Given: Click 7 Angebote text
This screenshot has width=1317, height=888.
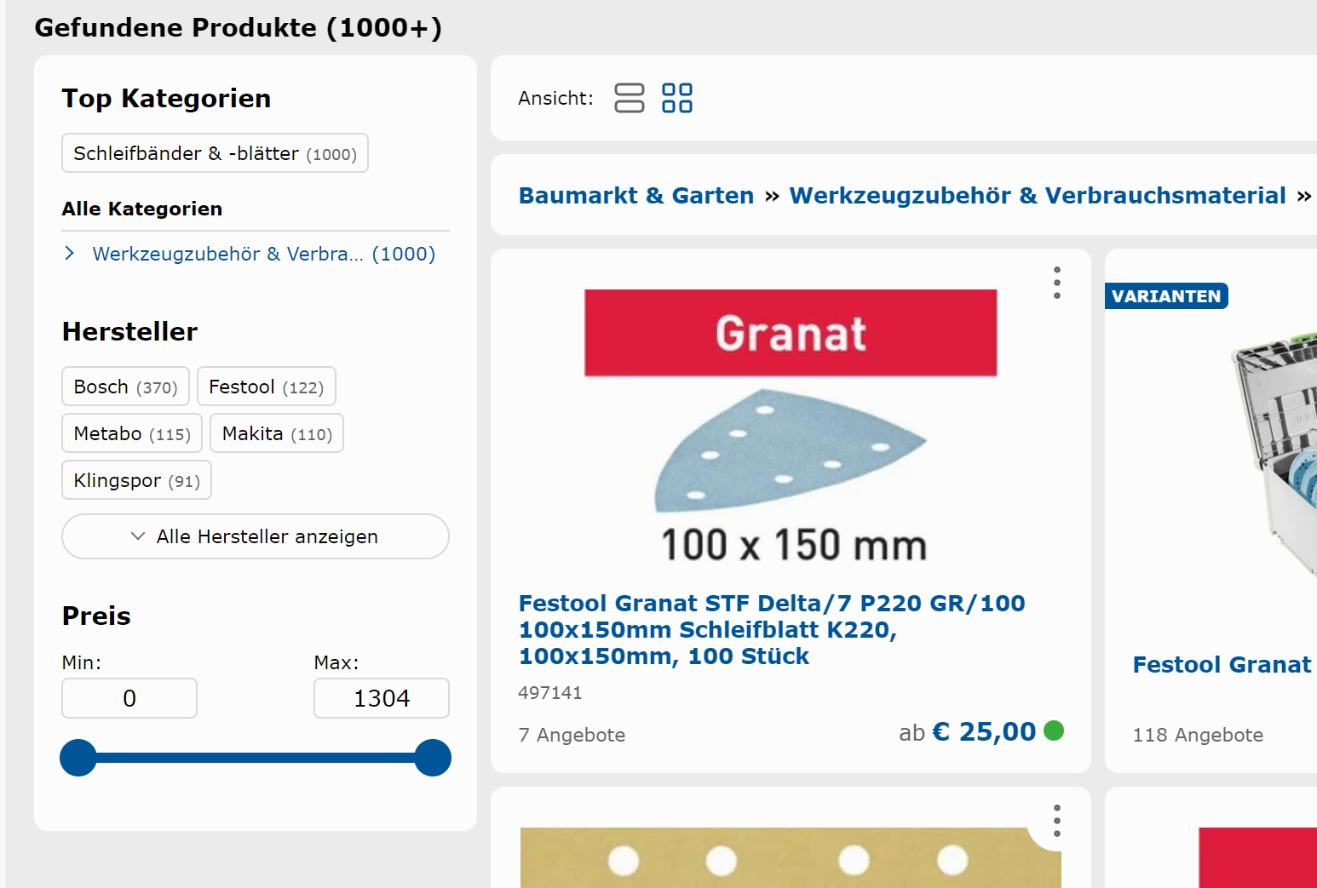Looking at the screenshot, I should pyautogui.click(x=572, y=735).
